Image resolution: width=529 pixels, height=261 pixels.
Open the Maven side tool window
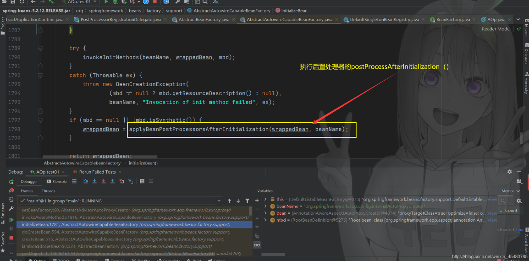(x=526, y=27)
